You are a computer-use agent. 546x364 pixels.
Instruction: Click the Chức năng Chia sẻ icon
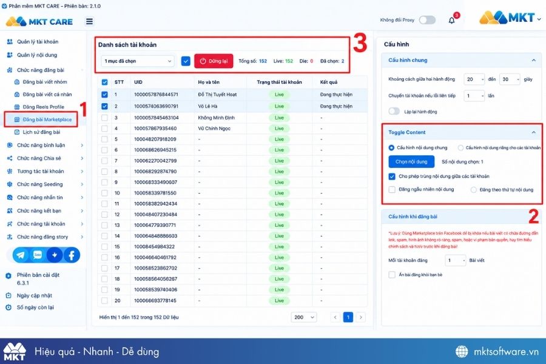(10, 158)
